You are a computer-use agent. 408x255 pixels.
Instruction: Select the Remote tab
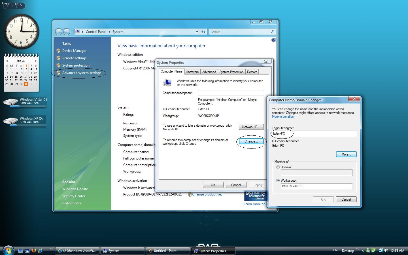coord(252,72)
